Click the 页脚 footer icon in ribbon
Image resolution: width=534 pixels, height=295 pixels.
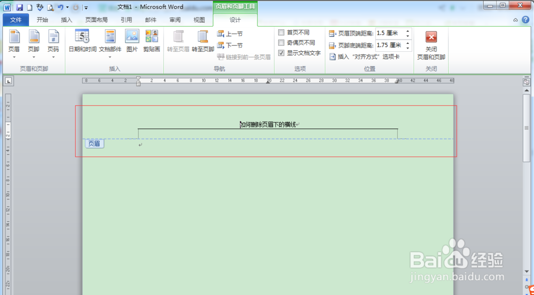click(34, 36)
